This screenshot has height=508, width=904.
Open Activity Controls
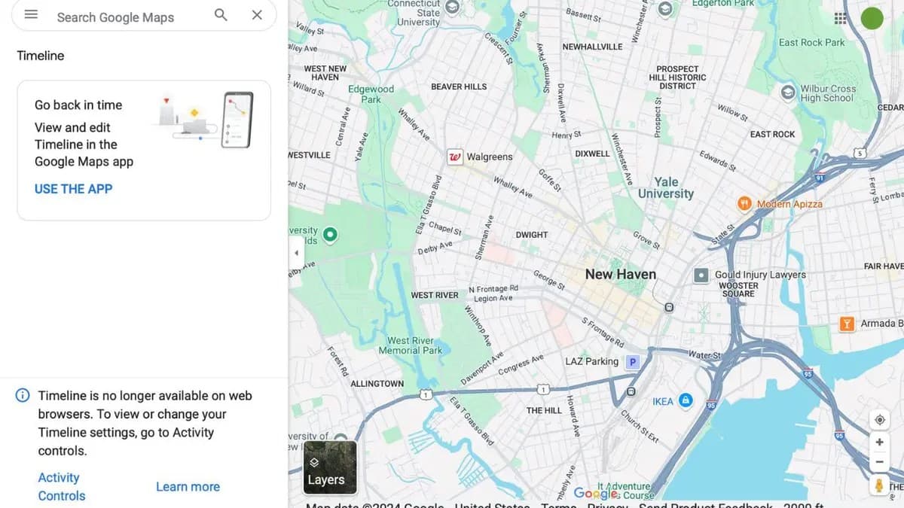61,485
